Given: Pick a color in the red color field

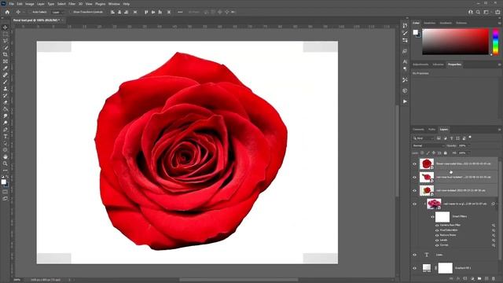Looking at the screenshot, I should (x=455, y=42).
